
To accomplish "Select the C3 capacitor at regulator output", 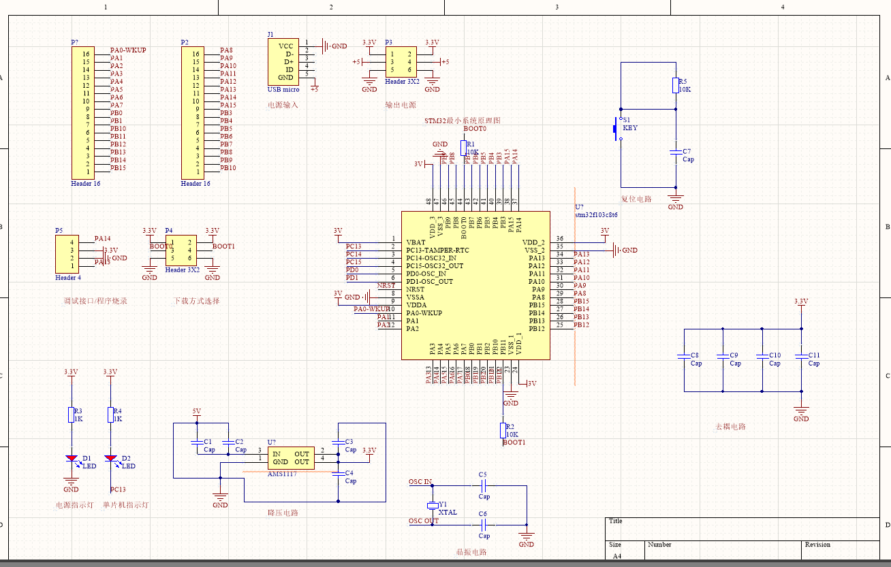I will 338,442.
